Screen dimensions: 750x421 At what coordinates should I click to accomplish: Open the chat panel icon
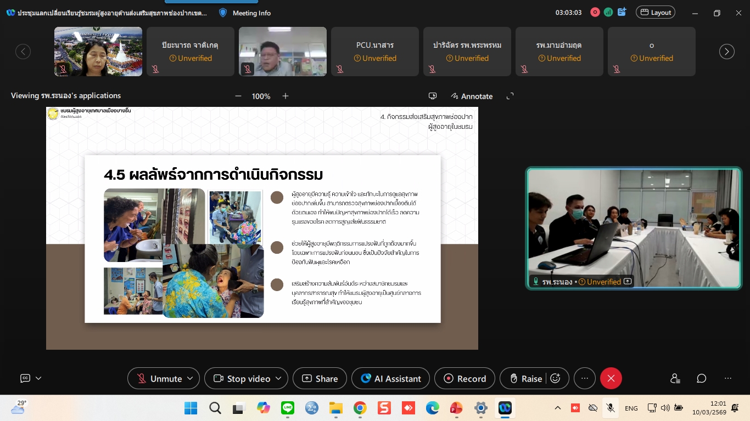click(702, 378)
